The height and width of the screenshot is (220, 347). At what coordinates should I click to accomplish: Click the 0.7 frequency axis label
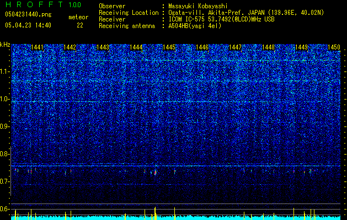(5, 182)
